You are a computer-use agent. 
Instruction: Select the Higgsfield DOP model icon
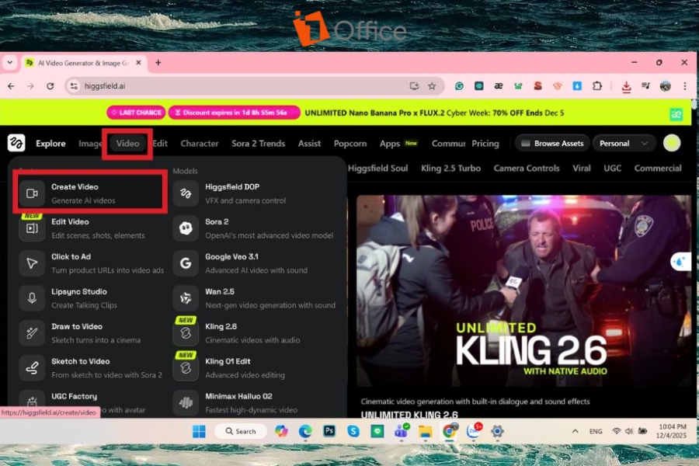186,193
